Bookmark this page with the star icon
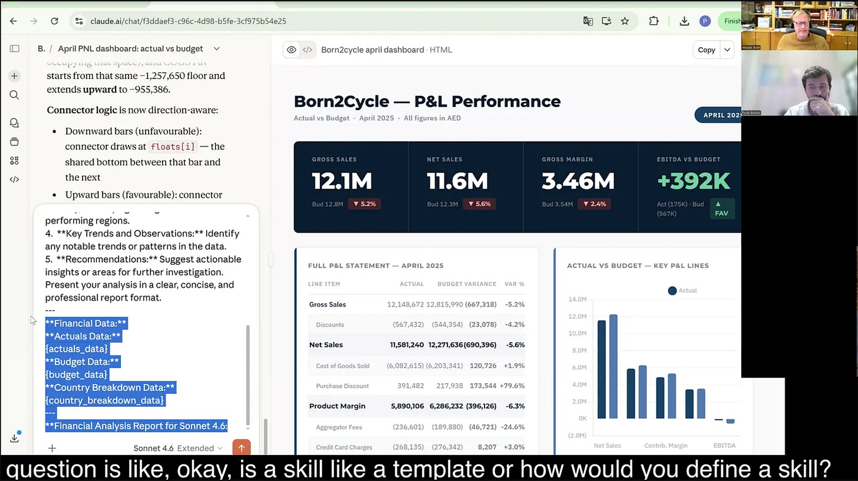Image resolution: width=858 pixels, height=481 pixels. [x=625, y=21]
